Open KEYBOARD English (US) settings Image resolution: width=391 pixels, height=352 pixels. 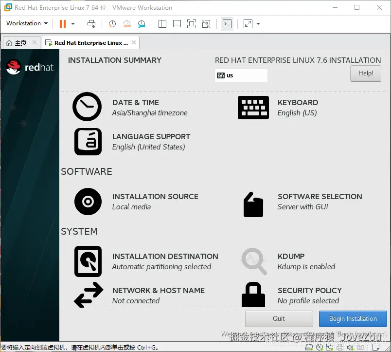[x=298, y=108]
